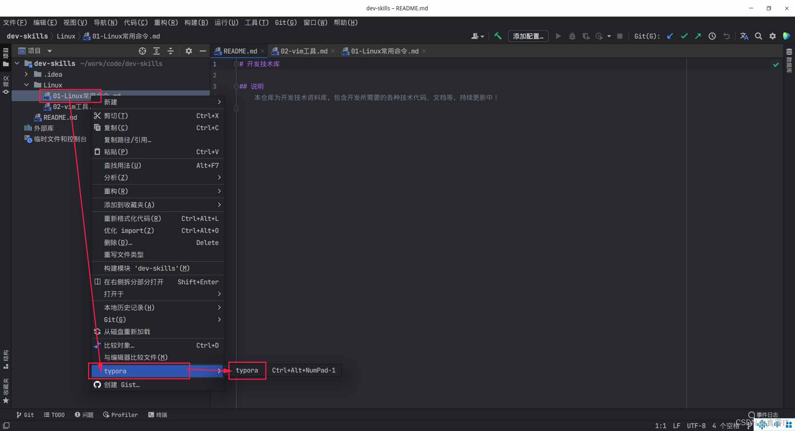The image size is (795, 431).
Task: Expand the 重构(R) context submenu
Action: 158,191
